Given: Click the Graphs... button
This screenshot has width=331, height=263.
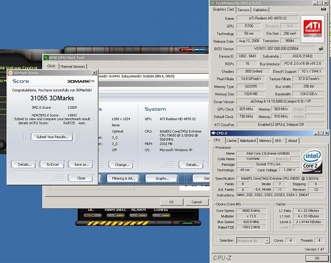Looking at the screenshot, I should [162, 178].
